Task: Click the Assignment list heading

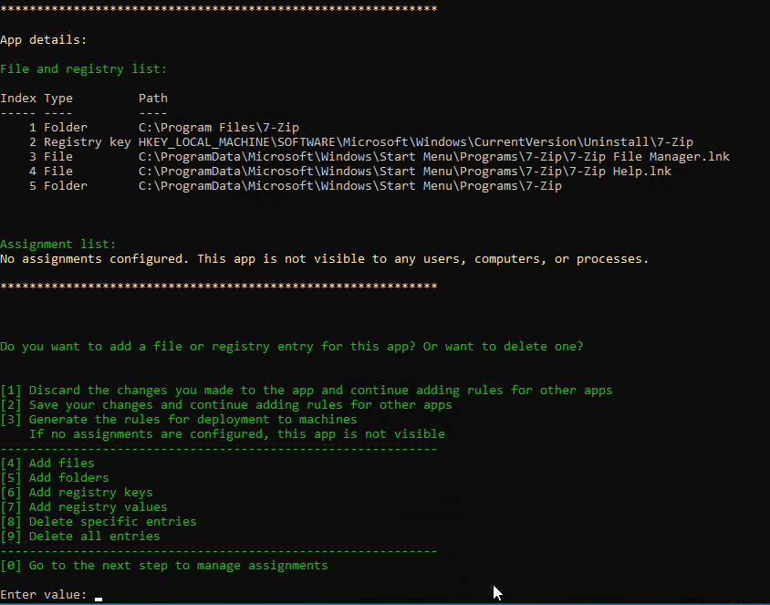Action: pos(58,245)
